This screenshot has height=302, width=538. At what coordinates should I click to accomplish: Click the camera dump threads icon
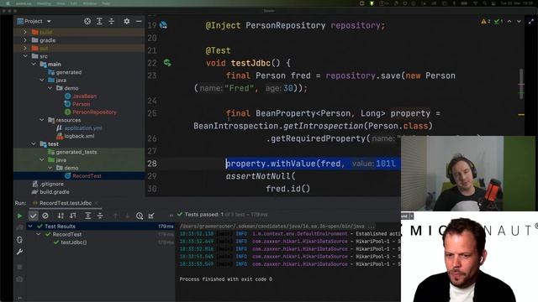[19, 279]
